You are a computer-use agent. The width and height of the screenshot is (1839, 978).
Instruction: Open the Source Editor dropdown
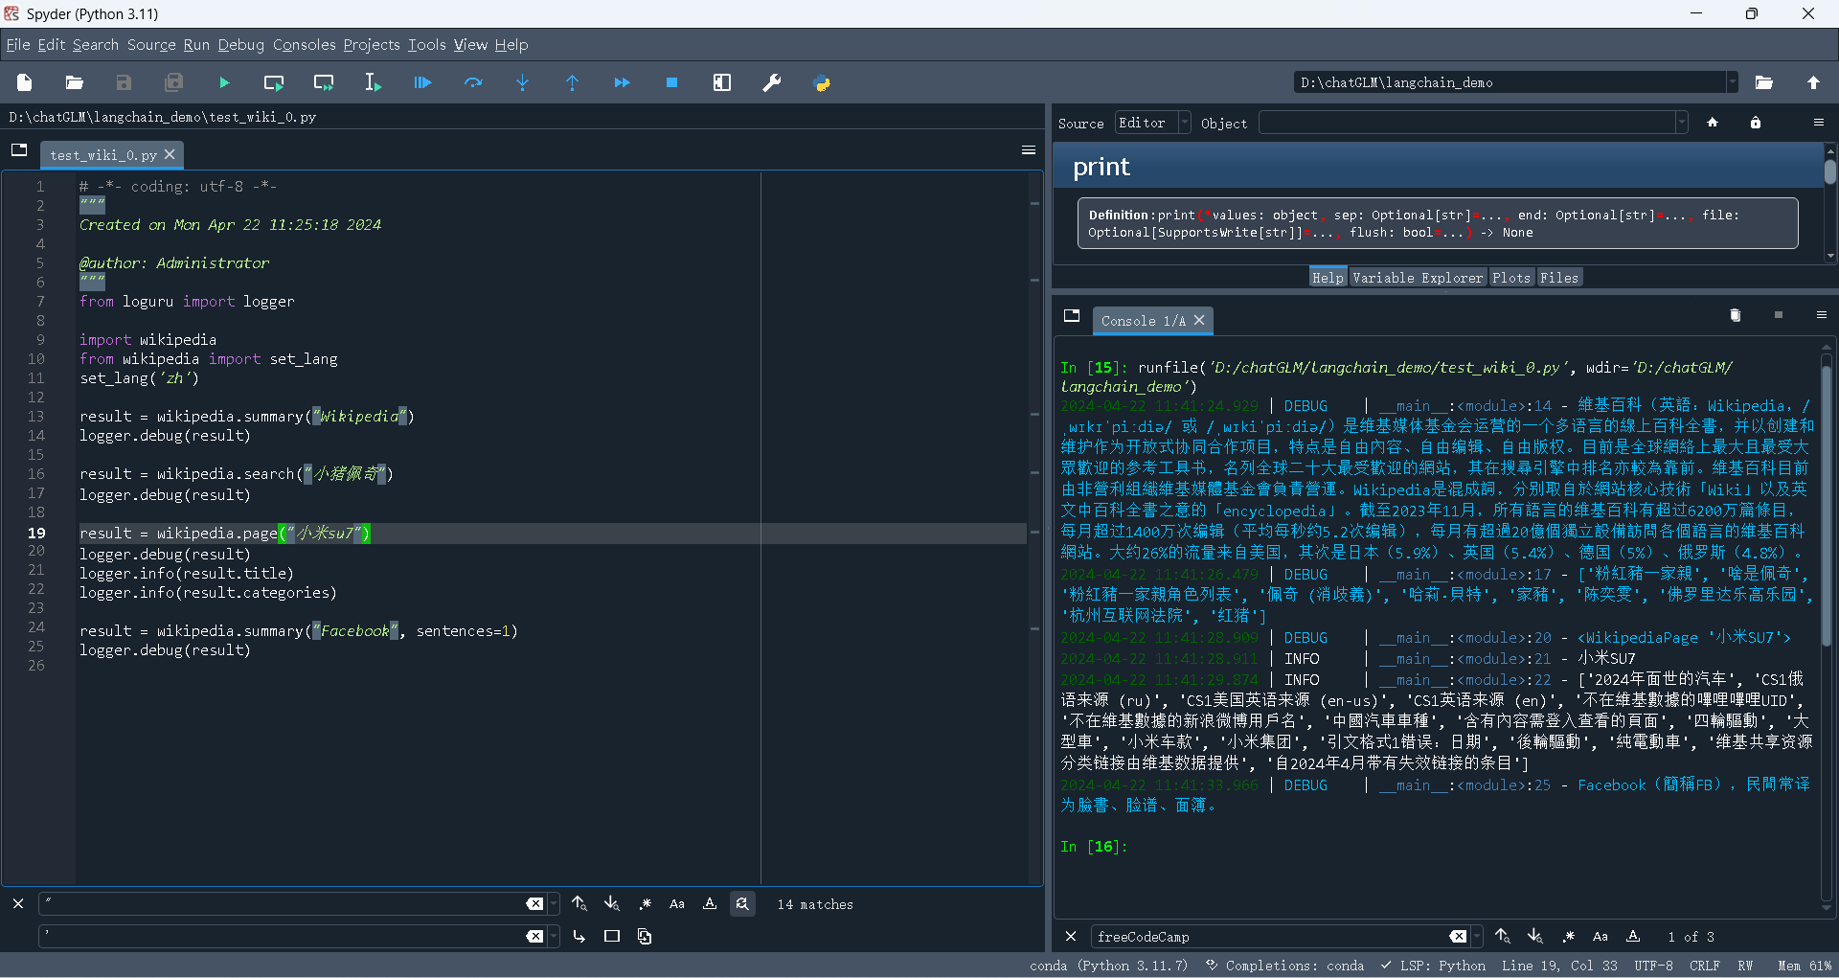pos(1153,123)
